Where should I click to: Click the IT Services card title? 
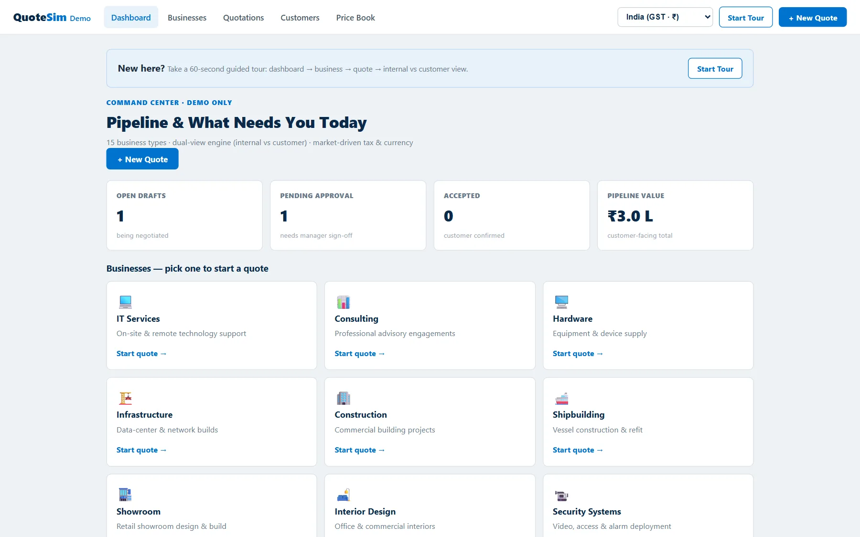[138, 318]
